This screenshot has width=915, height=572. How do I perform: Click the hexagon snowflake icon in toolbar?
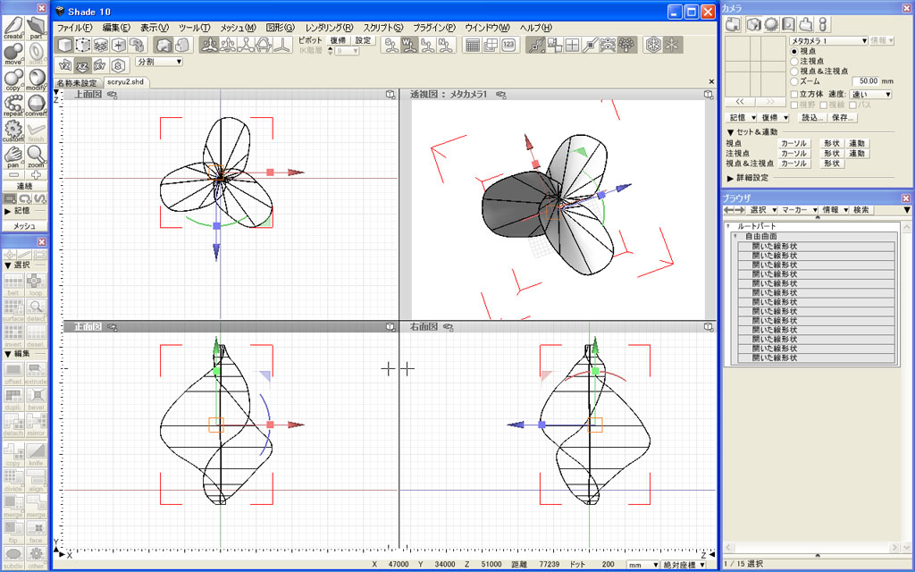653,45
